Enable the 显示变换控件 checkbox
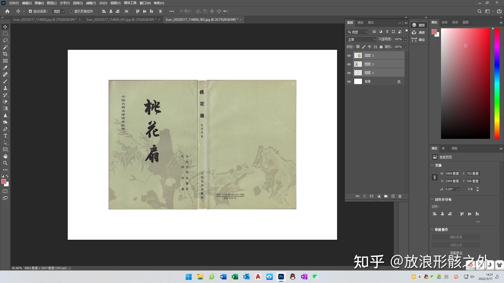504x283 pixels. 71,11
